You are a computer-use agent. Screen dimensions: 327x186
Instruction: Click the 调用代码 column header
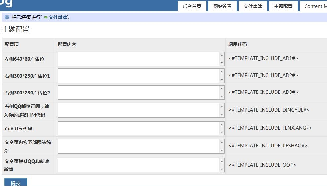(237, 44)
